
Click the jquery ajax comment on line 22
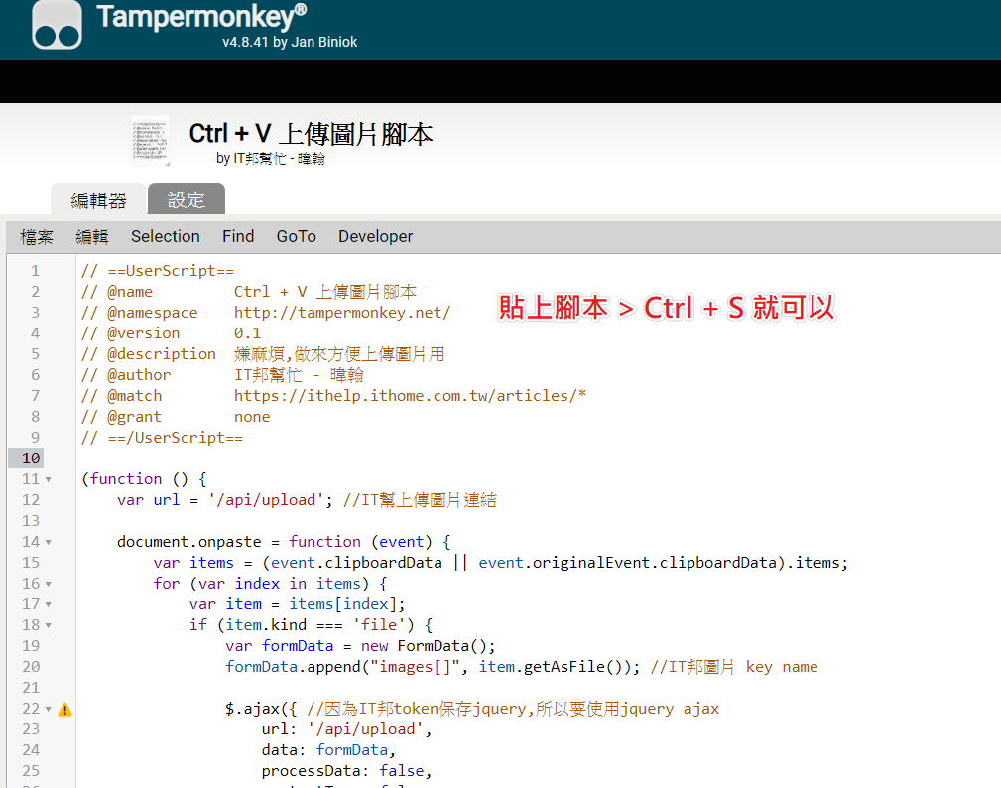click(x=513, y=709)
